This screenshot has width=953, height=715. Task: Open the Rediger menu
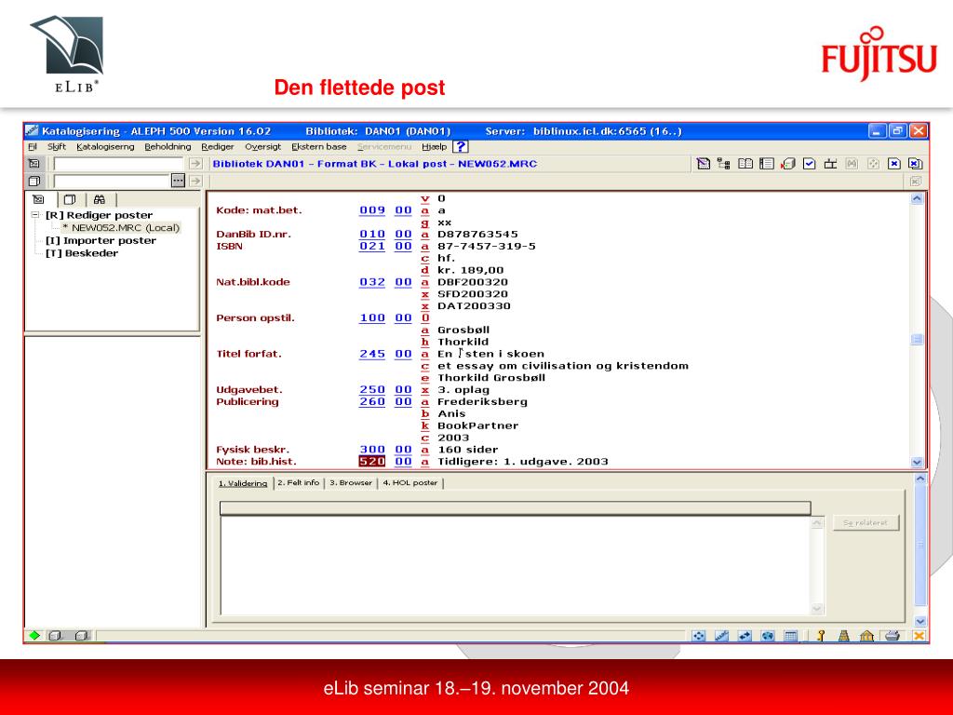point(218,146)
